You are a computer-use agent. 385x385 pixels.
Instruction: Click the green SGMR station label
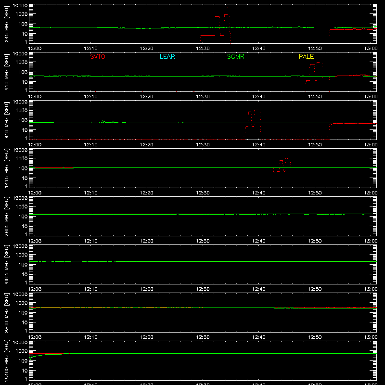pyautogui.click(x=235, y=56)
